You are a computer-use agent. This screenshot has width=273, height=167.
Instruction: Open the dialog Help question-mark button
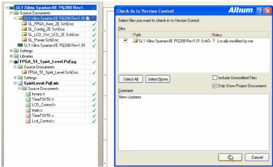click(260, 11)
